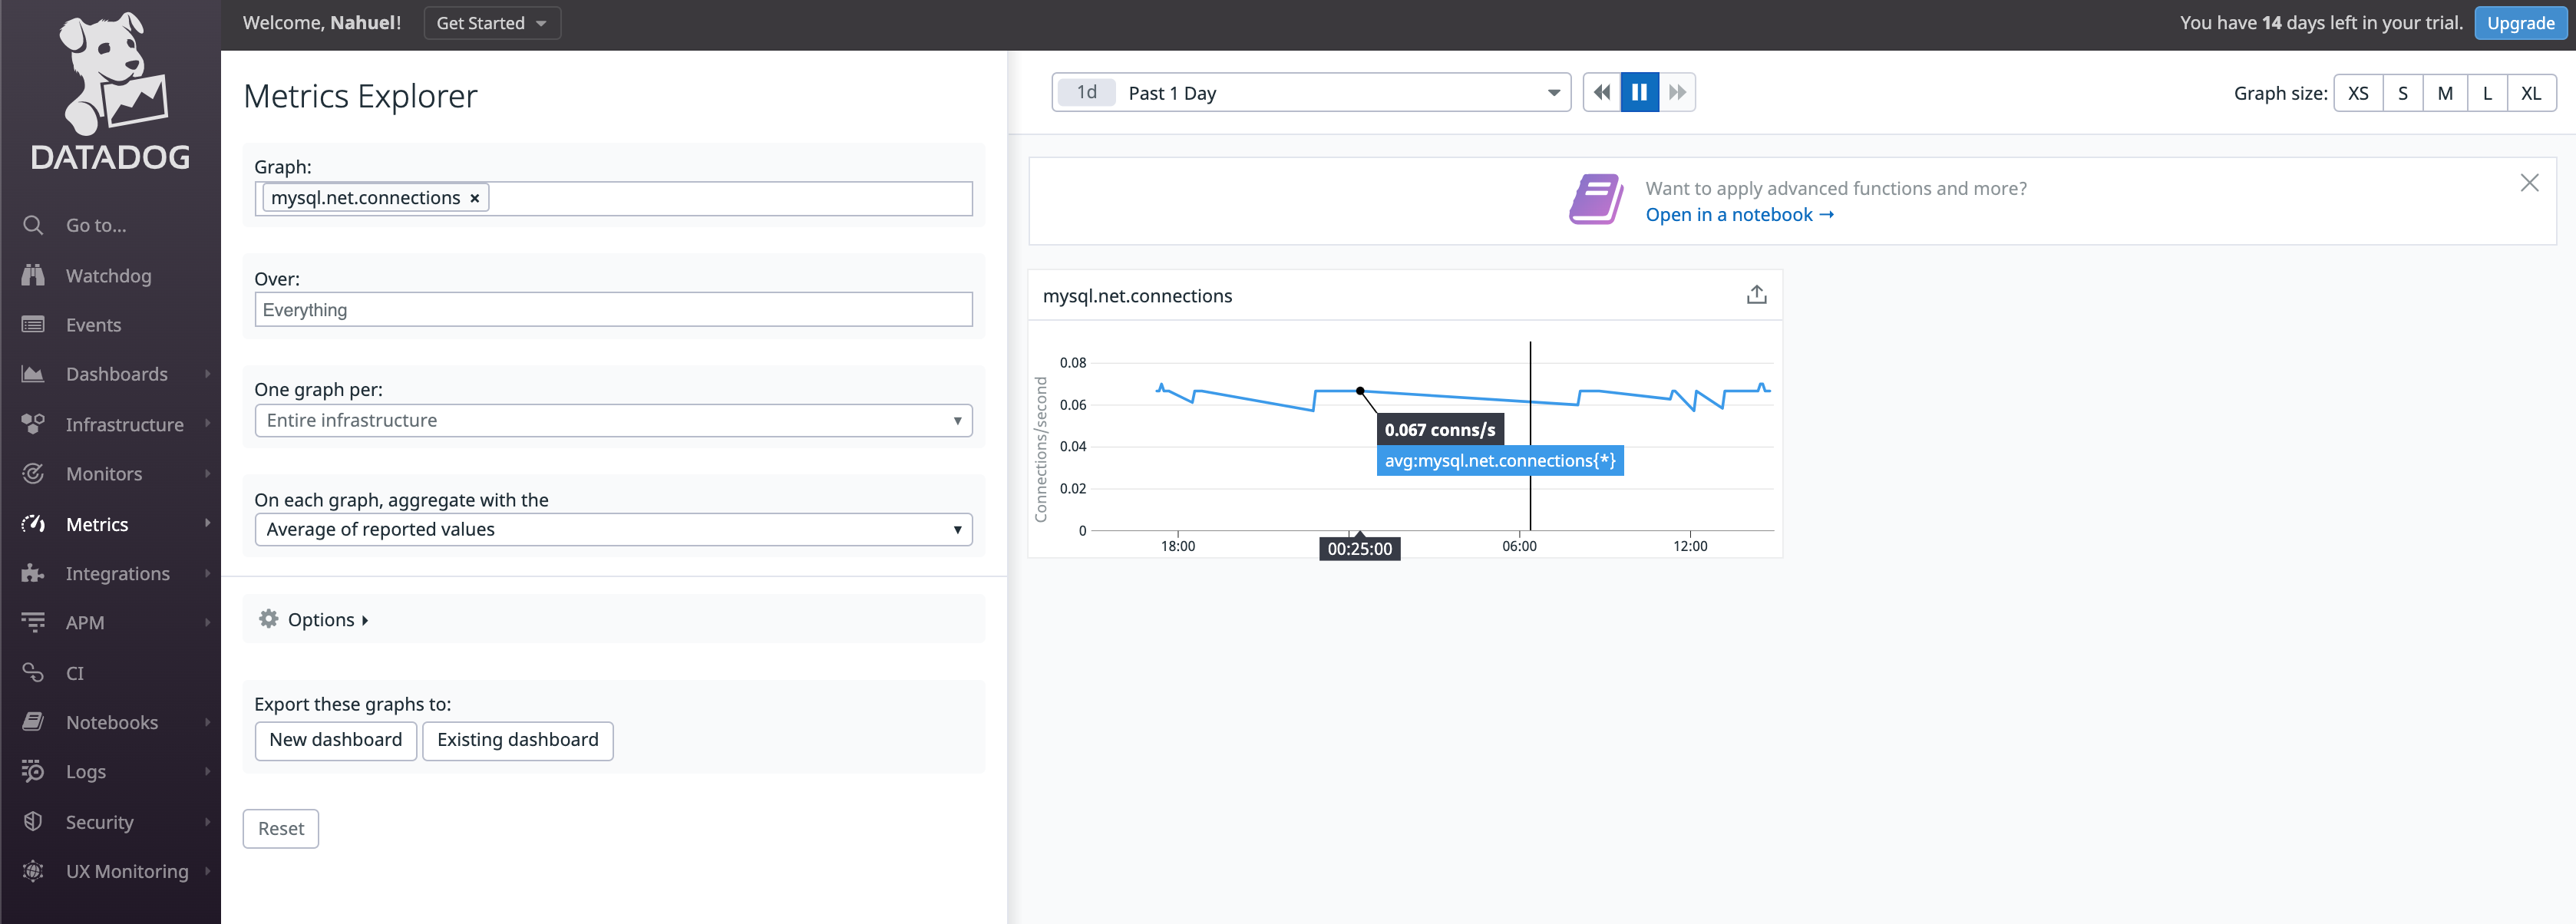2576x924 pixels.
Task: Open Events in the sidebar
Action: tap(93, 325)
